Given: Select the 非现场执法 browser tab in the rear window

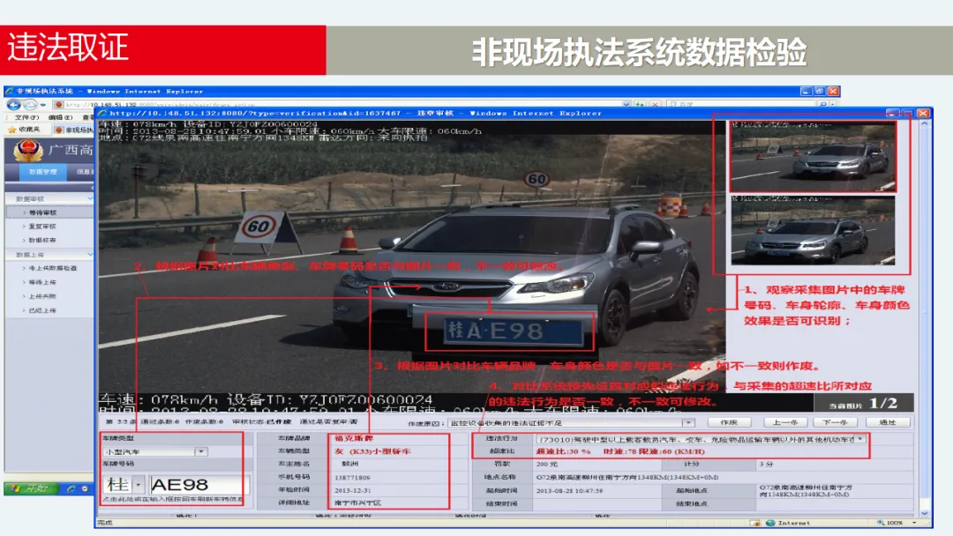Looking at the screenshot, I should 73,130.
